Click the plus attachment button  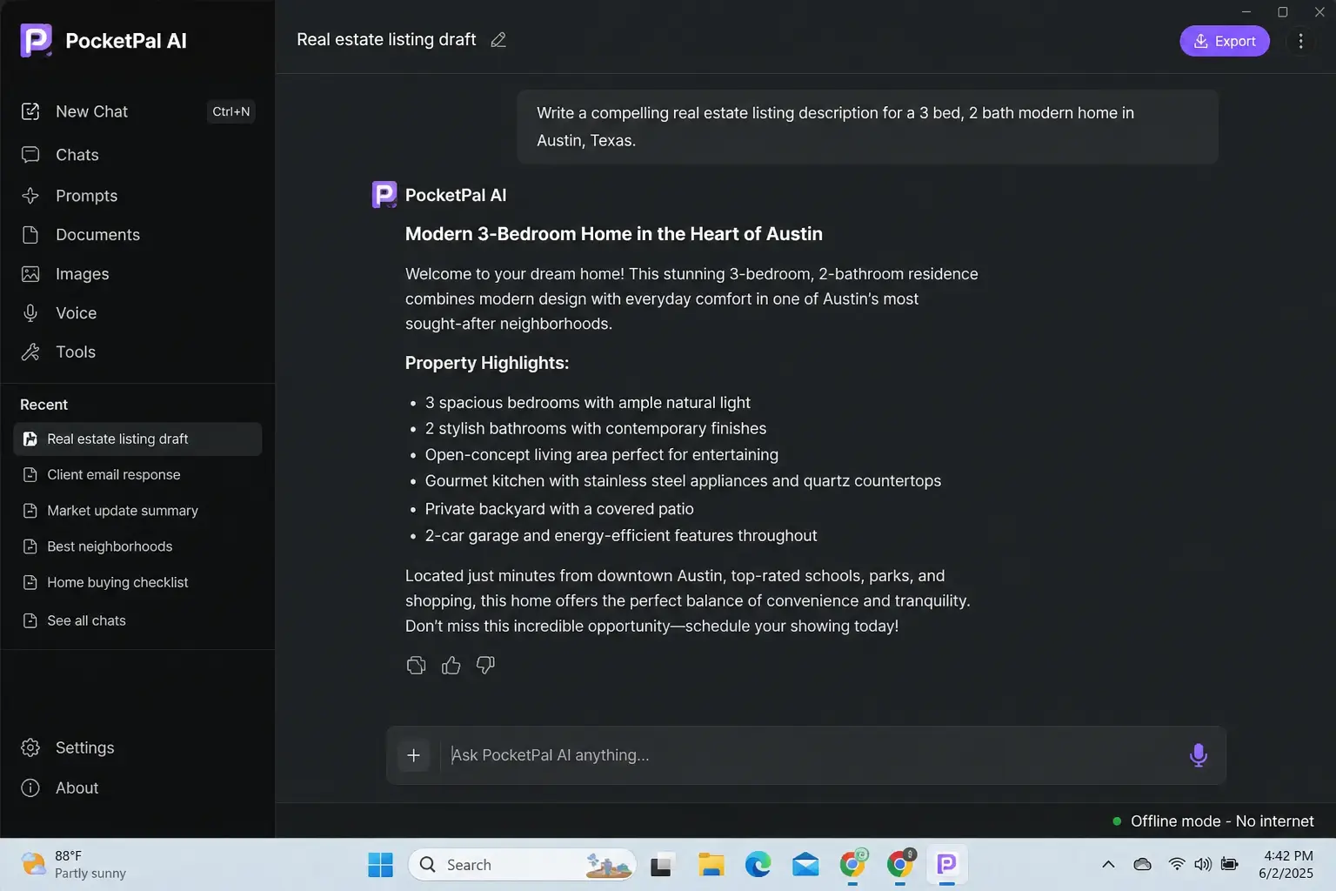coord(414,755)
